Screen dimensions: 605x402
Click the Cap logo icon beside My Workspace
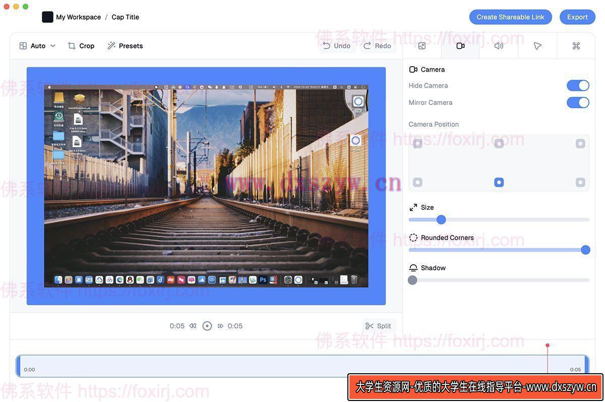point(47,17)
